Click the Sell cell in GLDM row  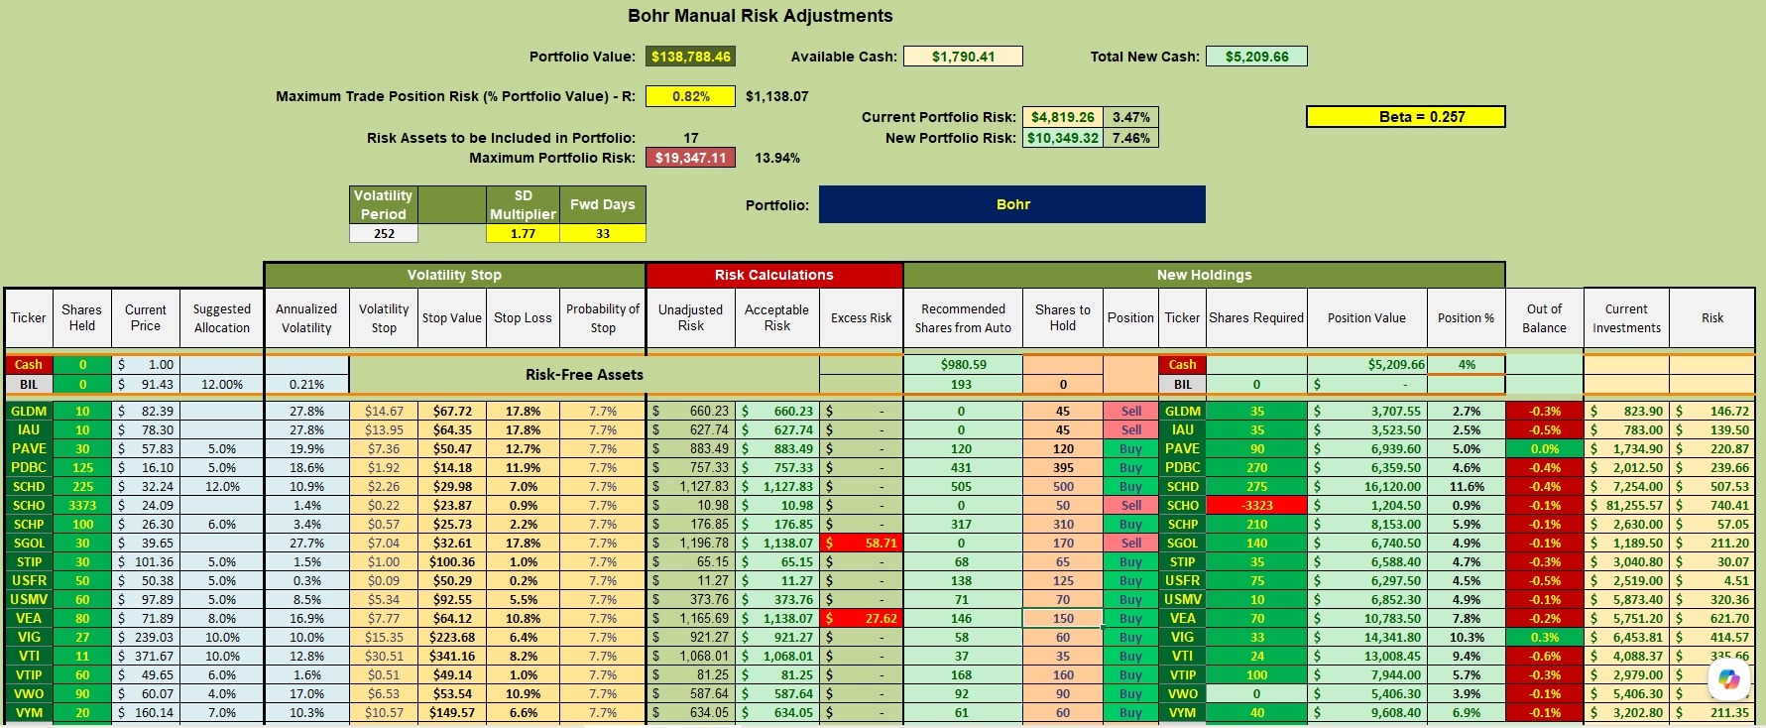click(x=1130, y=412)
